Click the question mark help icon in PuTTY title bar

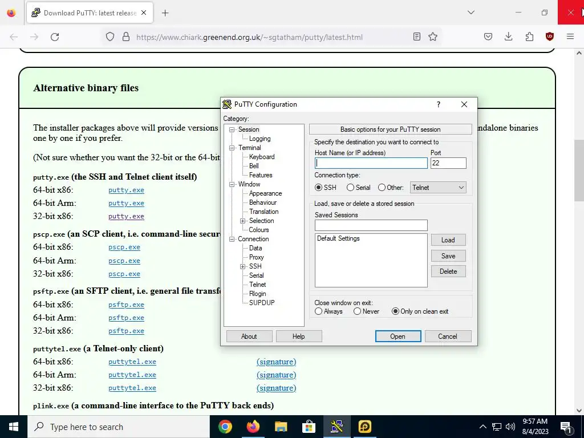(439, 104)
